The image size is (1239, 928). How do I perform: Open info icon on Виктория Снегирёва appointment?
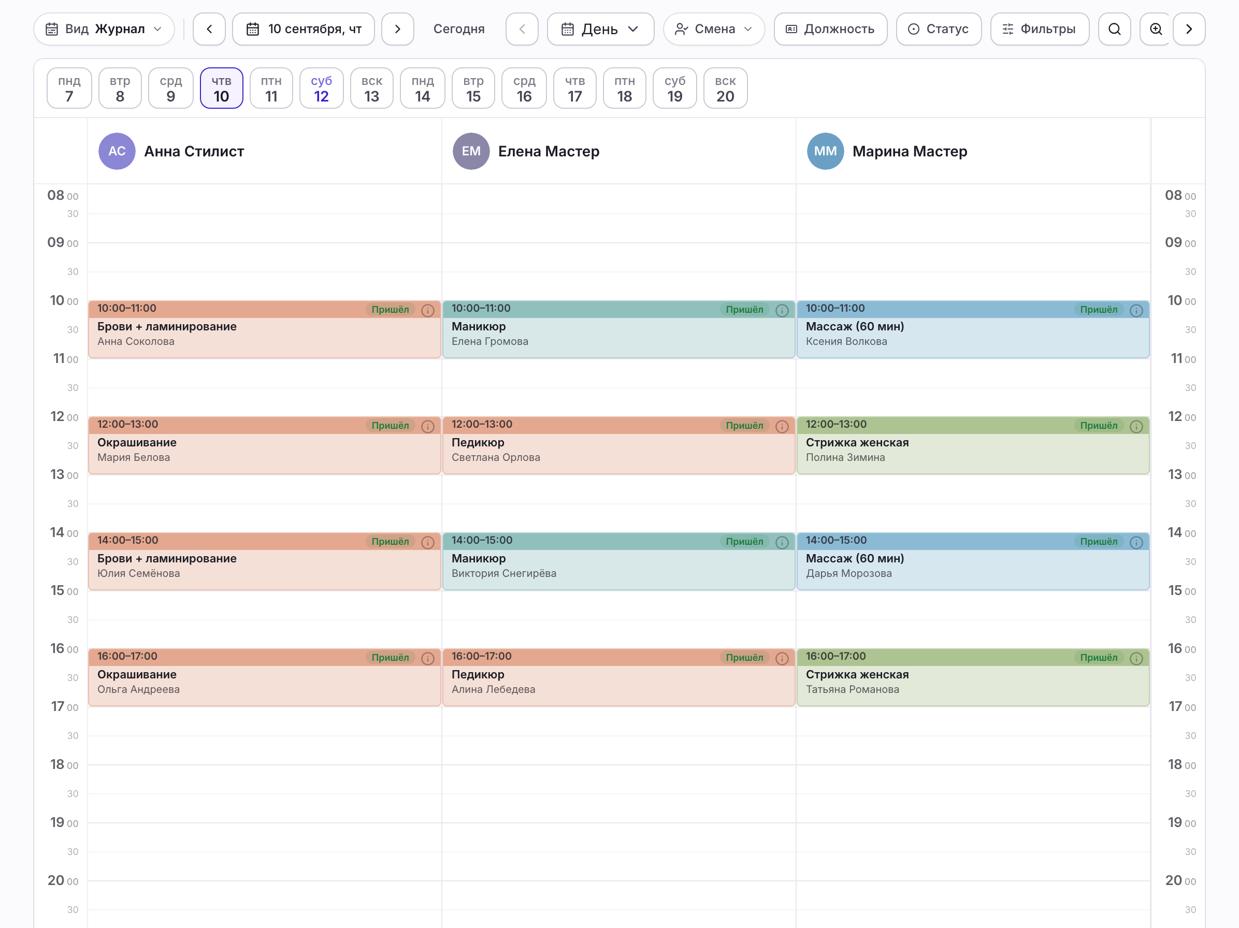click(782, 542)
